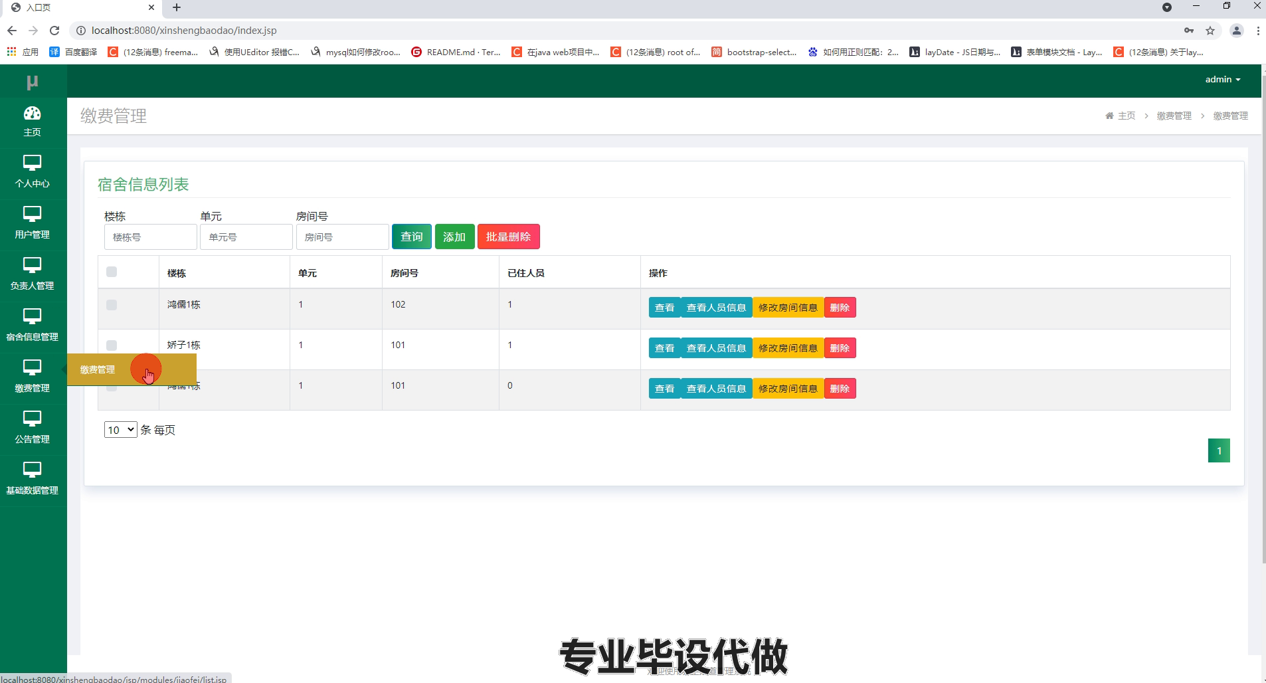Delete the 鸿儒1栋 room 102 row
Image resolution: width=1266 pixels, height=683 pixels.
coord(840,308)
